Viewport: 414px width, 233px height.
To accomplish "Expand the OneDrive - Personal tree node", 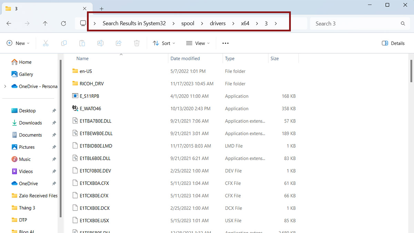I will coord(5,86).
